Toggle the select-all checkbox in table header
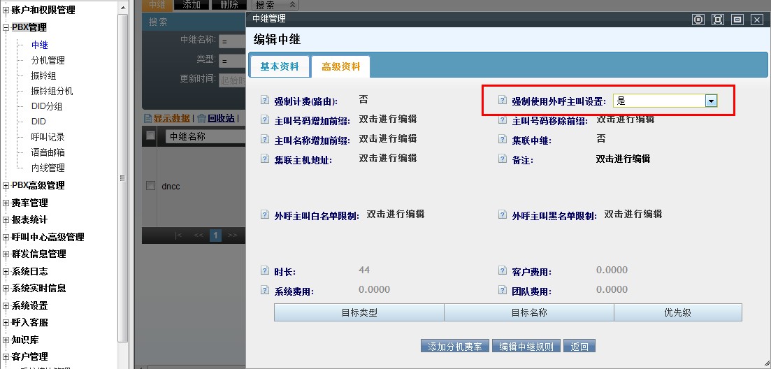Viewport: 771px width, 369px height. [150, 135]
